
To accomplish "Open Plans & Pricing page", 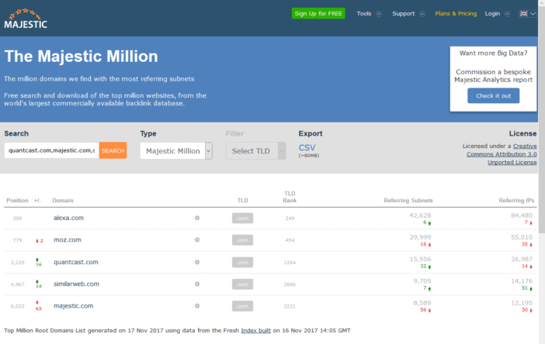I will point(456,13).
